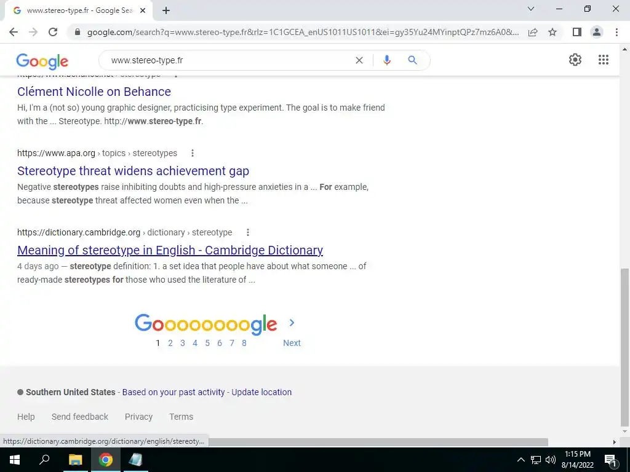The height and width of the screenshot is (472, 630).
Task: Go to results page 4
Action: 195,343
